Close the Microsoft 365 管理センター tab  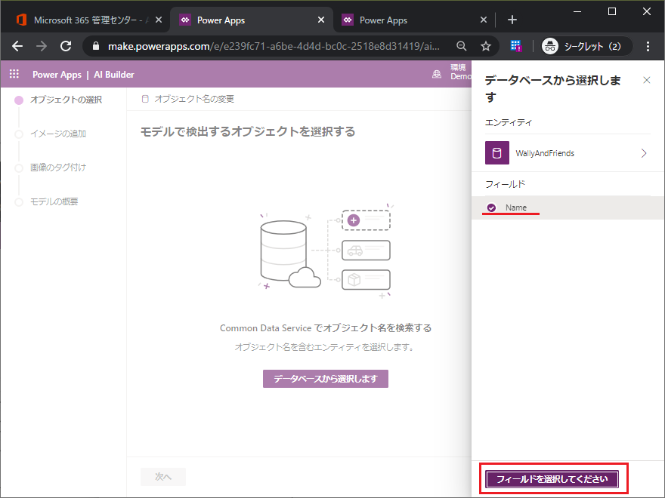(x=159, y=20)
